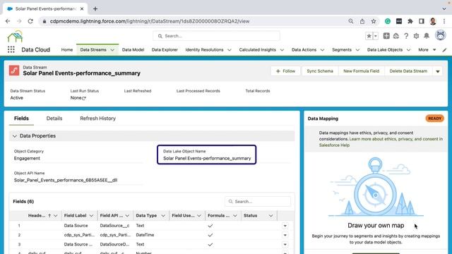Screen dimensions: 452x254
Task: Switch to the Fields tab
Action: pos(21,119)
